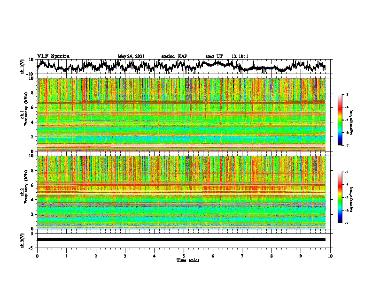Click time axis tick label "1"
This screenshot has height=287, width=372.
click(x=67, y=256)
